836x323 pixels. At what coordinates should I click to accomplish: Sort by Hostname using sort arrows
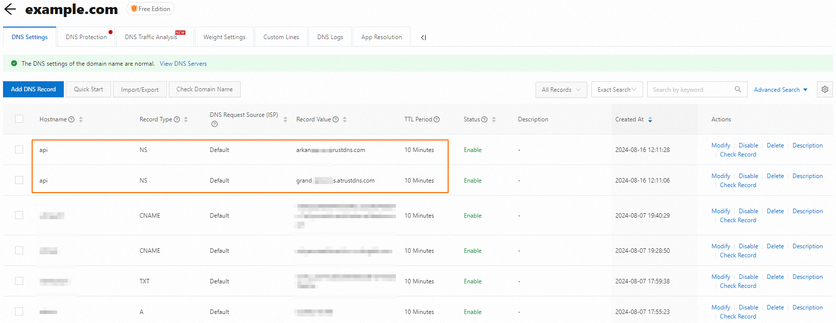coord(81,119)
